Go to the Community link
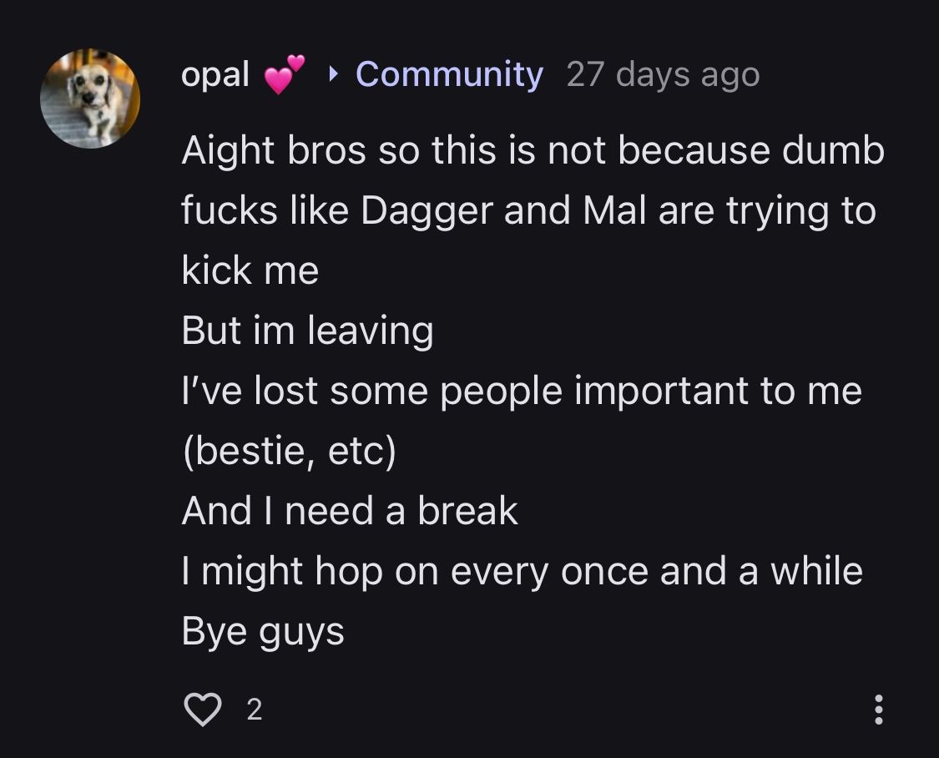 coord(449,74)
